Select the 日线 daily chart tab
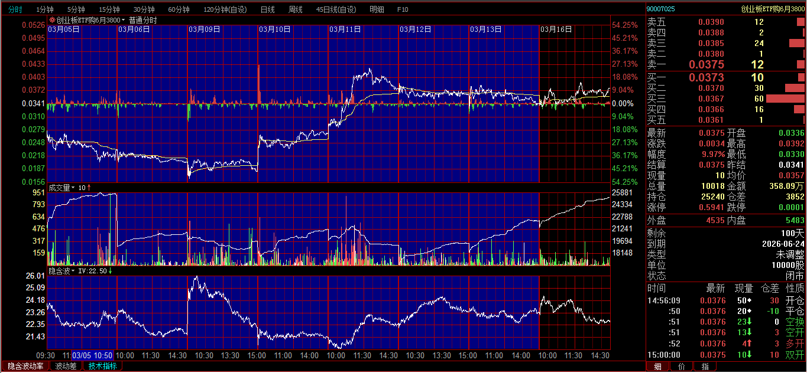 [267, 9]
